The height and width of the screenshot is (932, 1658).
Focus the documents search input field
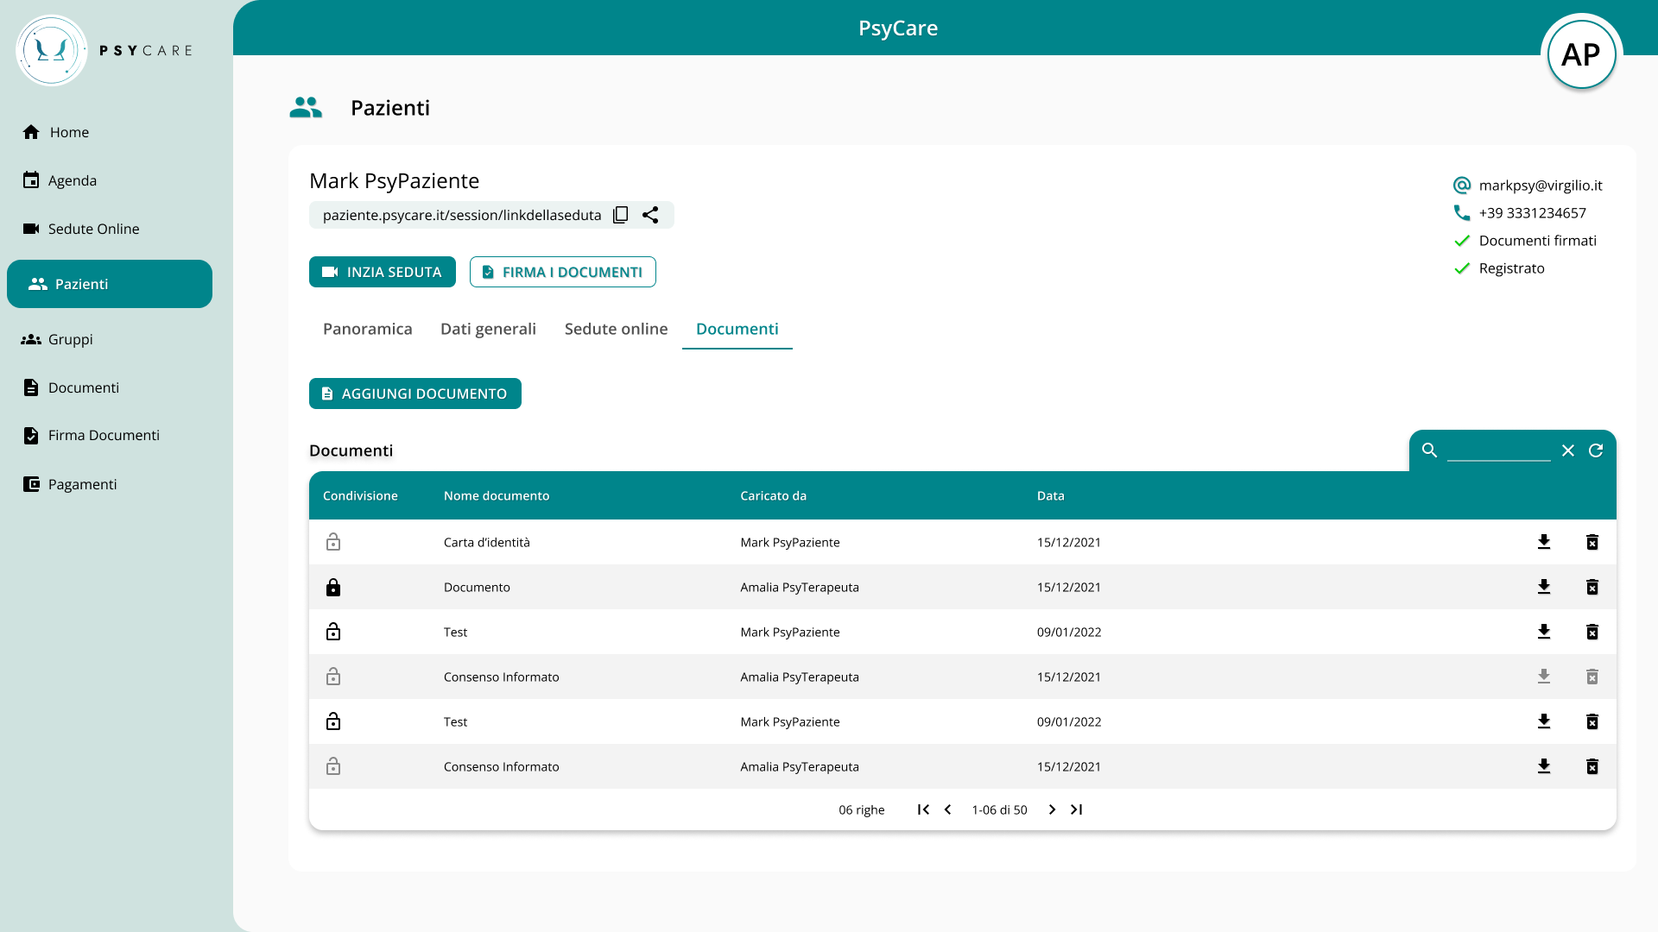pos(1499,450)
